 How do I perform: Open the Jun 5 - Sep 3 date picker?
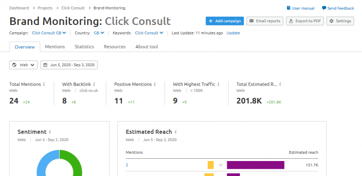pos(69,65)
